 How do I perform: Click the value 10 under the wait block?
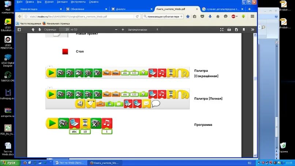pyautogui.click(x=85, y=132)
